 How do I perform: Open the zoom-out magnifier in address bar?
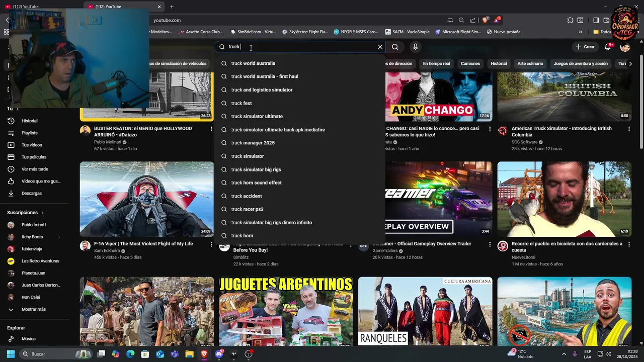[x=461, y=20]
